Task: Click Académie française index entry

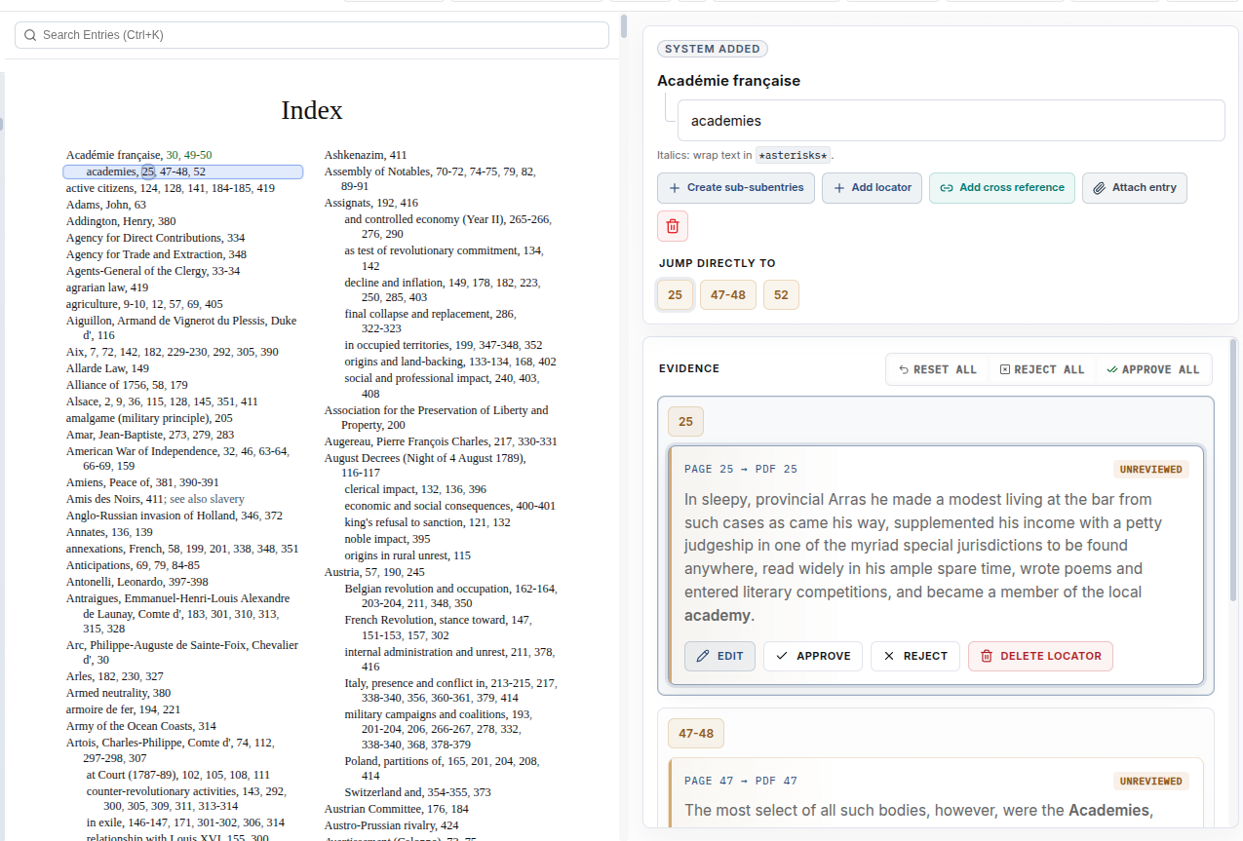Action: (113, 155)
